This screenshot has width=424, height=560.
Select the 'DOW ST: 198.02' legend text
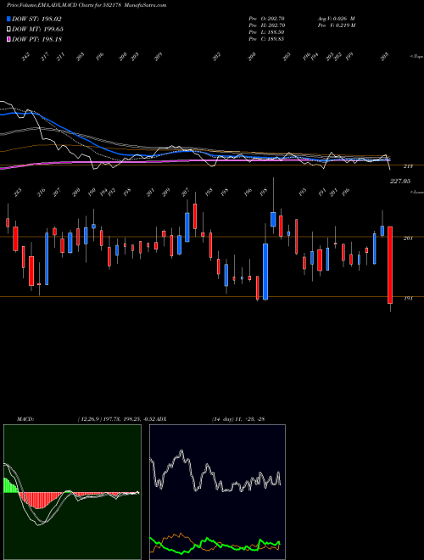tap(36, 20)
